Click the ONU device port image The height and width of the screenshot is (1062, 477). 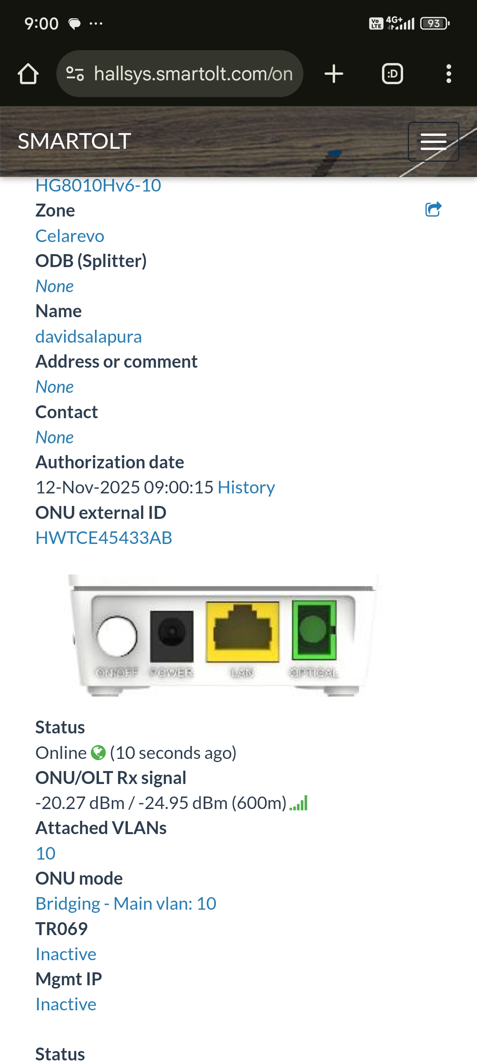click(224, 635)
